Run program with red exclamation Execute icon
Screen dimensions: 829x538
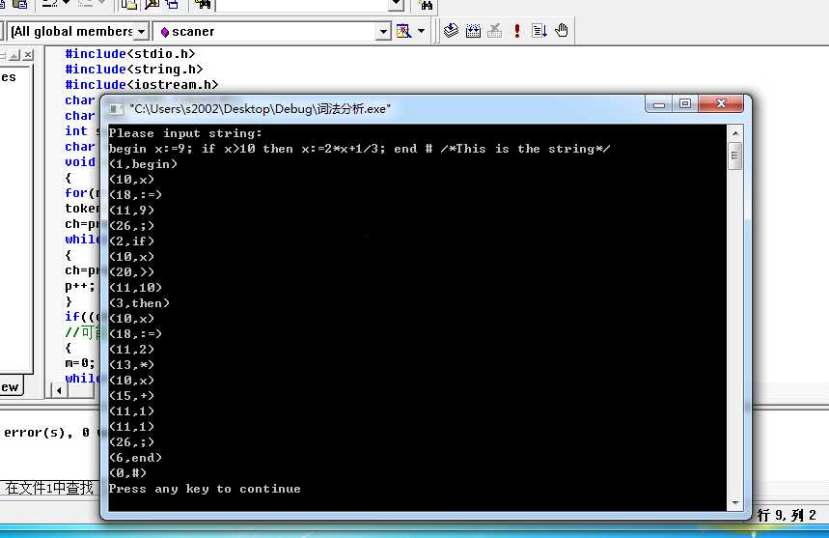tap(517, 31)
